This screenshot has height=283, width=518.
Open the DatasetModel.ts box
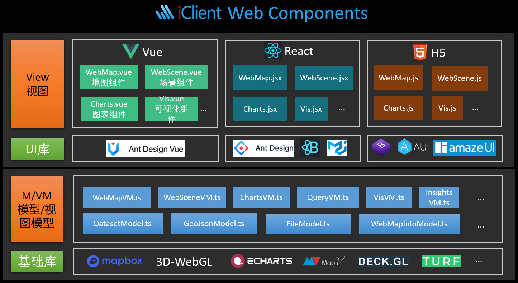pyautogui.click(x=123, y=224)
